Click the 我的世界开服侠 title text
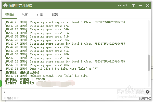This screenshot has width=153, height=102. tap(20, 5)
